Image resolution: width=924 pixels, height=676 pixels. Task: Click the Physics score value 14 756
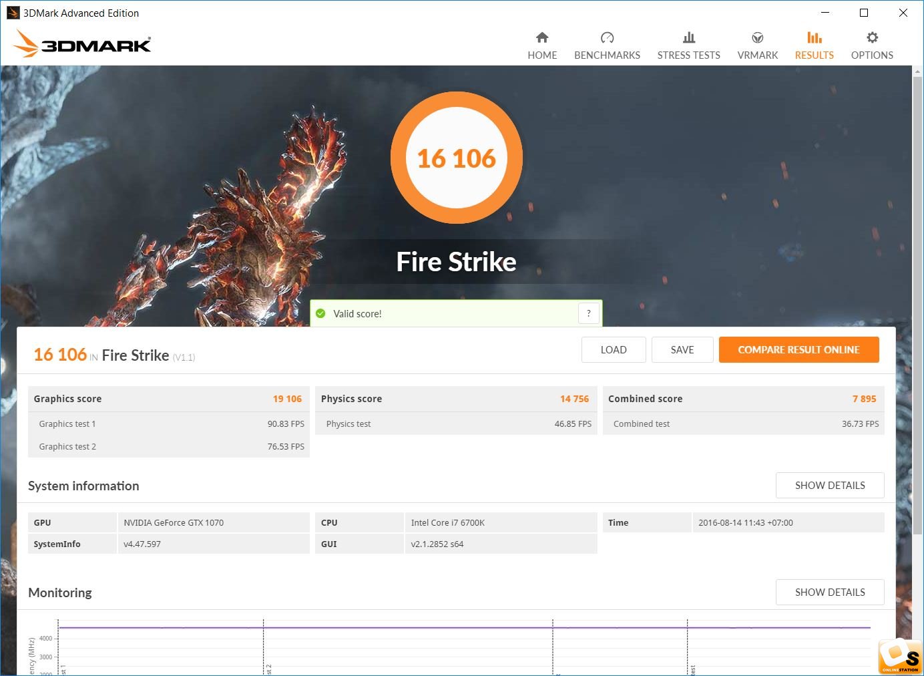pyautogui.click(x=574, y=399)
